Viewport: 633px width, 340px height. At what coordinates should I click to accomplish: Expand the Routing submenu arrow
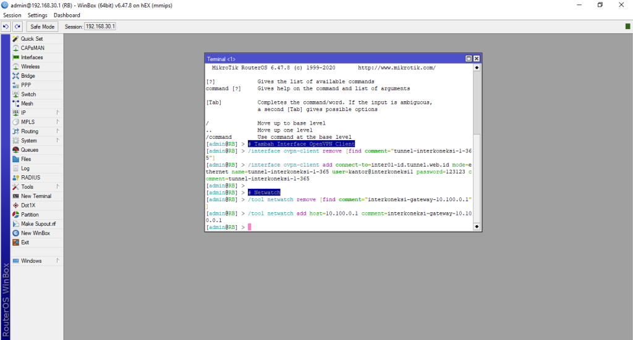click(57, 131)
